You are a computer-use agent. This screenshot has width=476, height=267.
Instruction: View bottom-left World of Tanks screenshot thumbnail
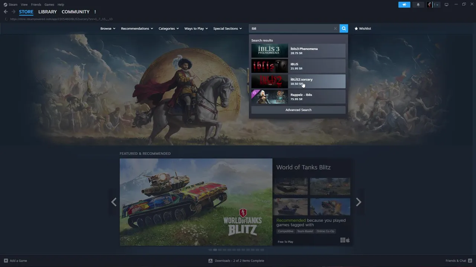click(290, 207)
